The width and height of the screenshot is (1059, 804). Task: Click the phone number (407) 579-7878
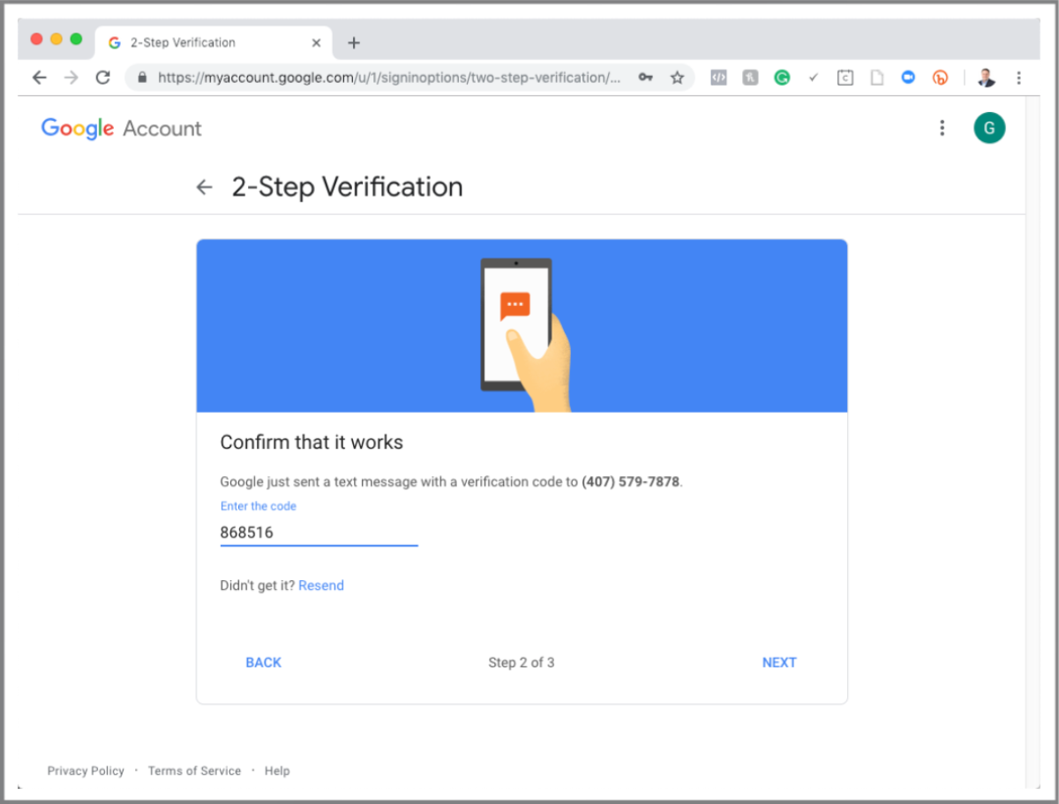[631, 482]
